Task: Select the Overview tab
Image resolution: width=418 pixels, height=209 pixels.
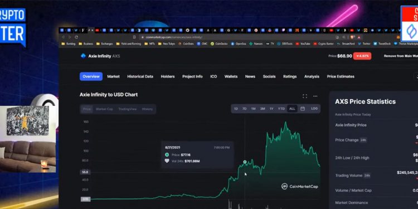Action: [91, 76]
